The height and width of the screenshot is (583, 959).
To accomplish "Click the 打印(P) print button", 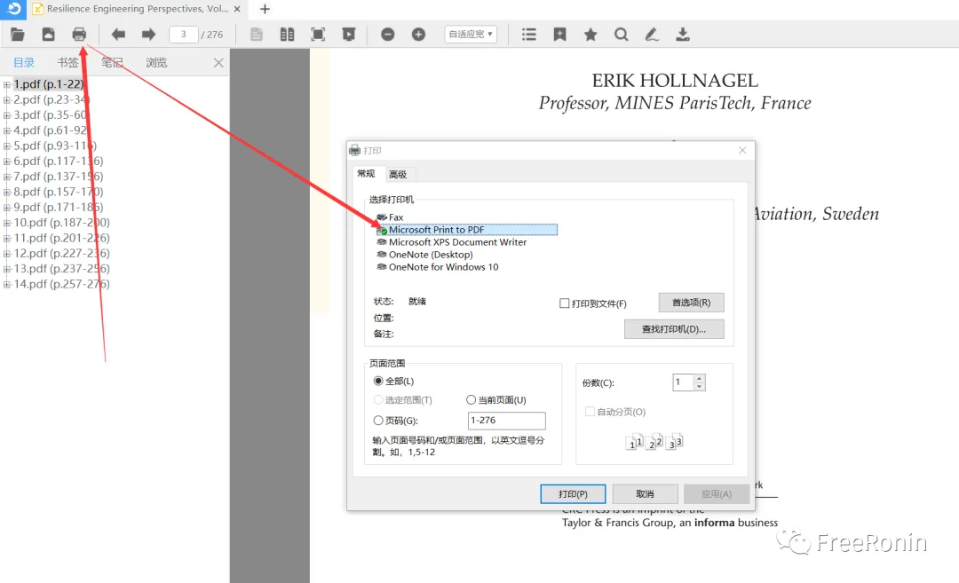I will click(573, 493).
